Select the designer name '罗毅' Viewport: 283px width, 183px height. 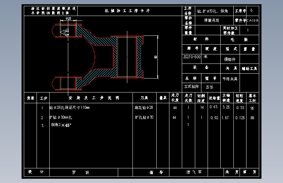tap(81, 173)
